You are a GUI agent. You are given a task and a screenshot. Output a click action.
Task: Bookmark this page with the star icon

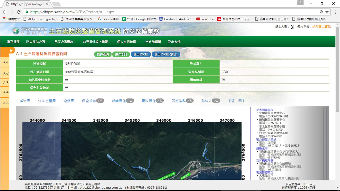coord(327,12)
